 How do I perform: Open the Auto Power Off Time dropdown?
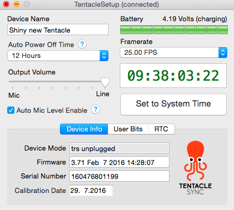click(x=58, y=55)
